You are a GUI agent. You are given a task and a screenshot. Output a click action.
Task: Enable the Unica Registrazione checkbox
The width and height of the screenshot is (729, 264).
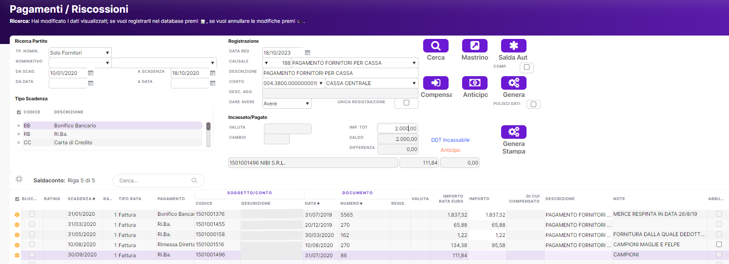point(406,103)
